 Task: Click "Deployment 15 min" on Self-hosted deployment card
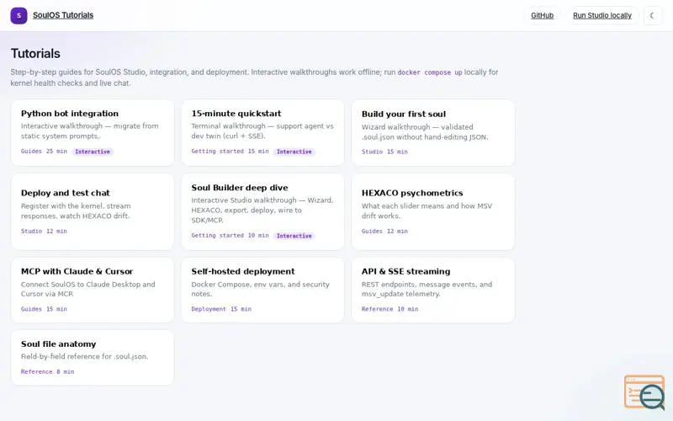pos(221,309)
